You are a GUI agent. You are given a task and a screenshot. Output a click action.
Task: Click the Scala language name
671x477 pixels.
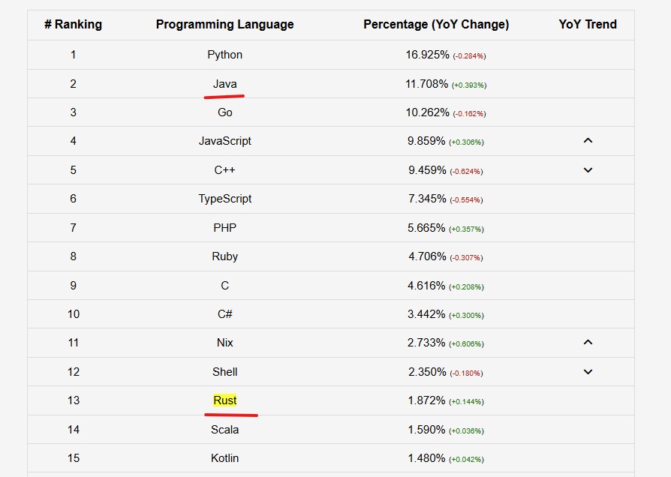[224, 430]
